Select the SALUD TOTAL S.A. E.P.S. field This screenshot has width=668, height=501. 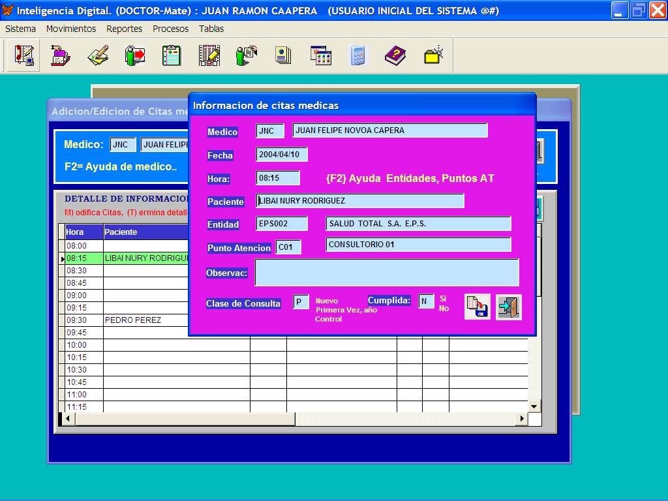pyautogui.click(x=418, y=224)
